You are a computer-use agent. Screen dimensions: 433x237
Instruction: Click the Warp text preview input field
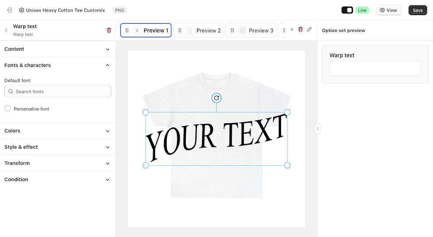pyautogui.click(x=375, y=68)
